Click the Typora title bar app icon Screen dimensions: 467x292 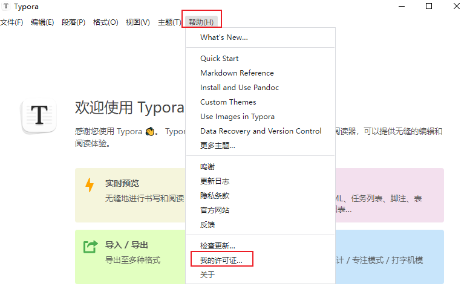(6, 7)
